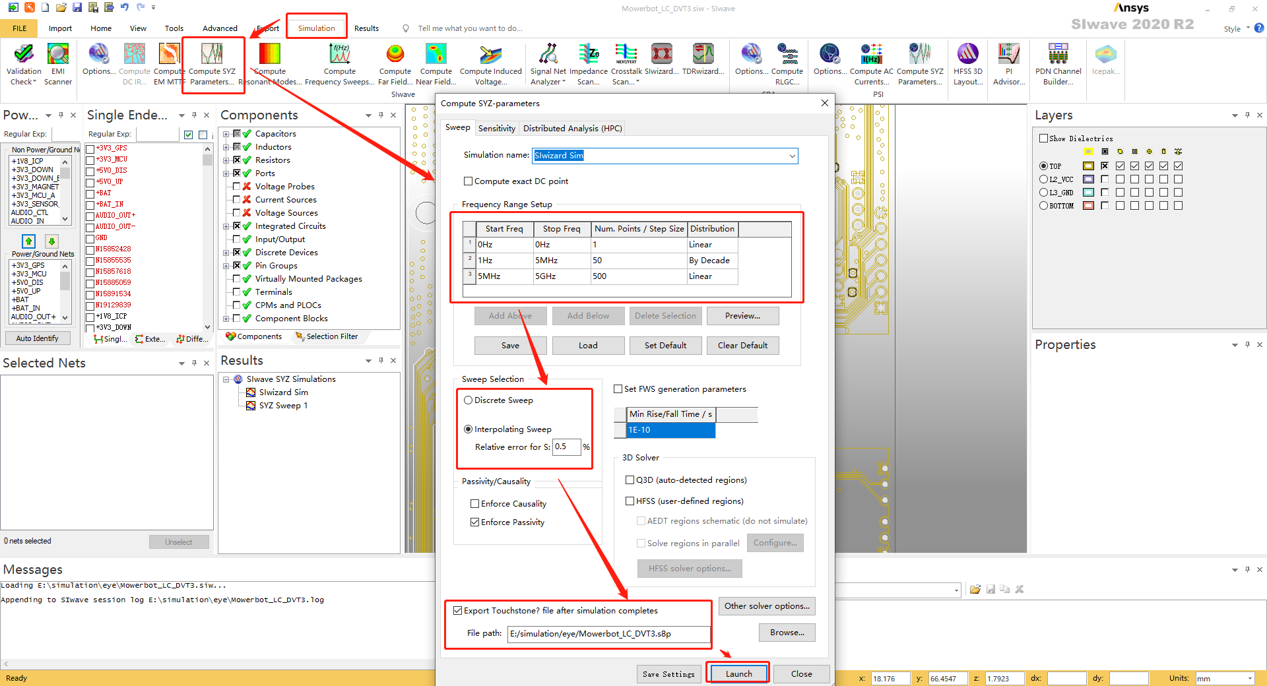Select the Discrete Sweep radio button

point(469,400)
